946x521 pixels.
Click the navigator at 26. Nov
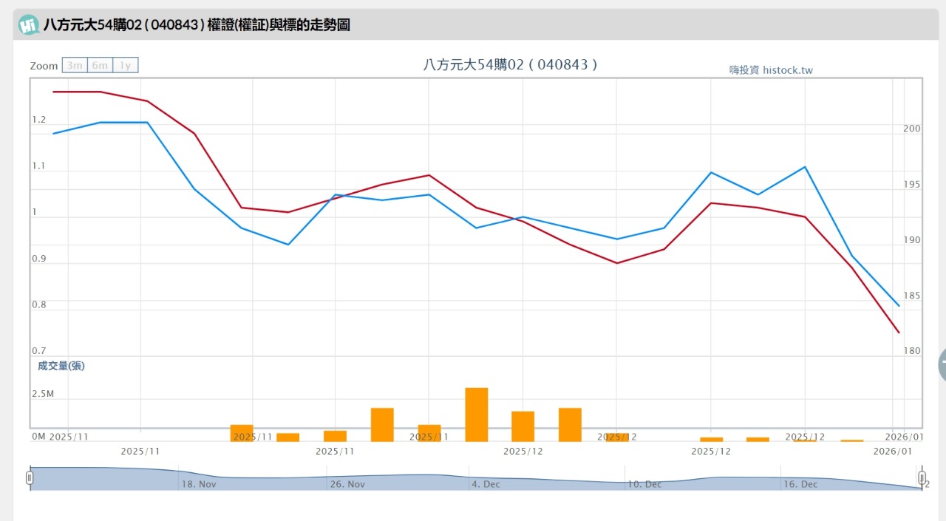coord(347,484)
